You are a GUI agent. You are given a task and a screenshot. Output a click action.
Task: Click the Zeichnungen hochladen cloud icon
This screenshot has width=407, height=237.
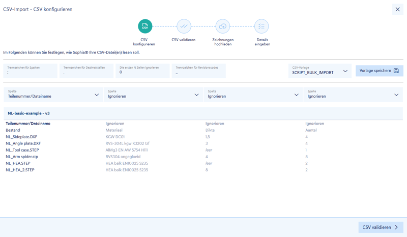(223, 26)
